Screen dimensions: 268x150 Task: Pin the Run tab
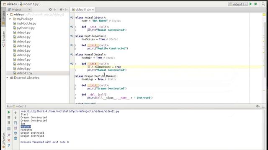click(x=9, y=135)
